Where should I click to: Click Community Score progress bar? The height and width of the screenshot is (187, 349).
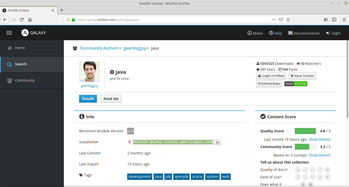click(x=306, y=147)
